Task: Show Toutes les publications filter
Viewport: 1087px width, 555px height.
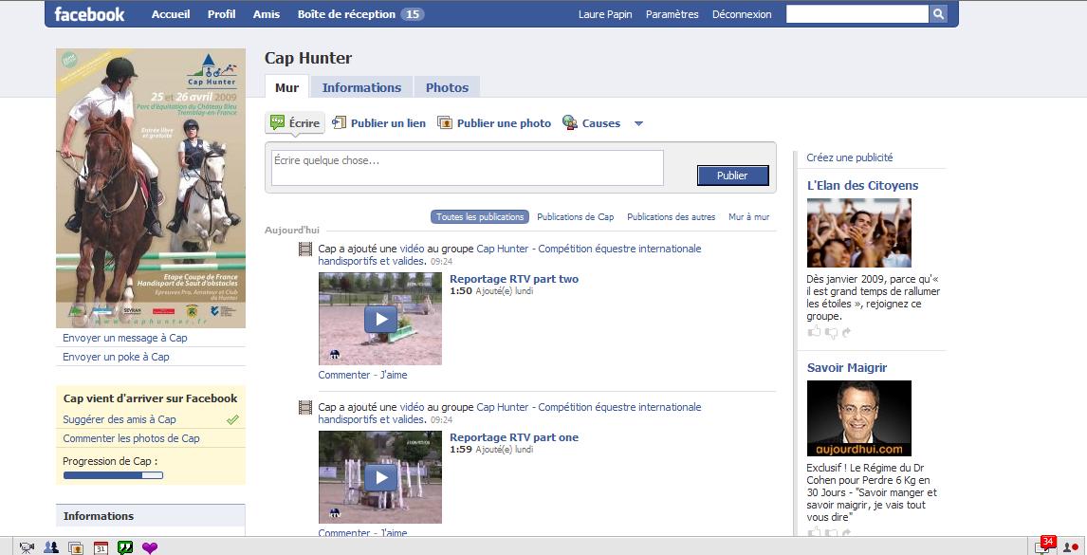Action: [x=480, y=217]
